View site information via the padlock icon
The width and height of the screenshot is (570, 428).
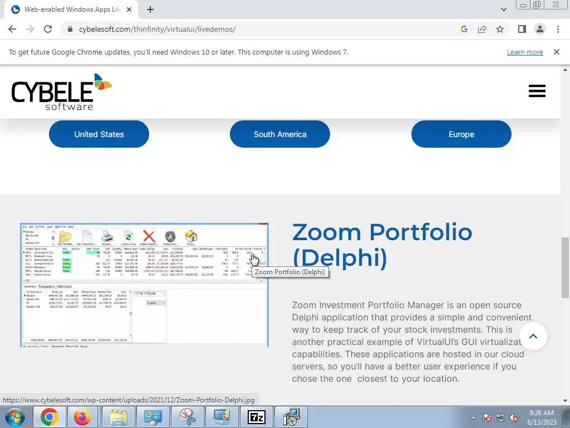pyautogui.click(x=70, y=29)
